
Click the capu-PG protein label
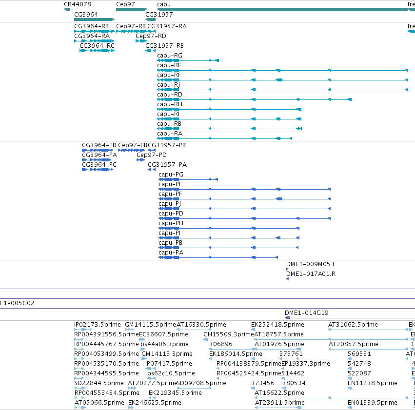pyautogui.click(x=171, y=175)
